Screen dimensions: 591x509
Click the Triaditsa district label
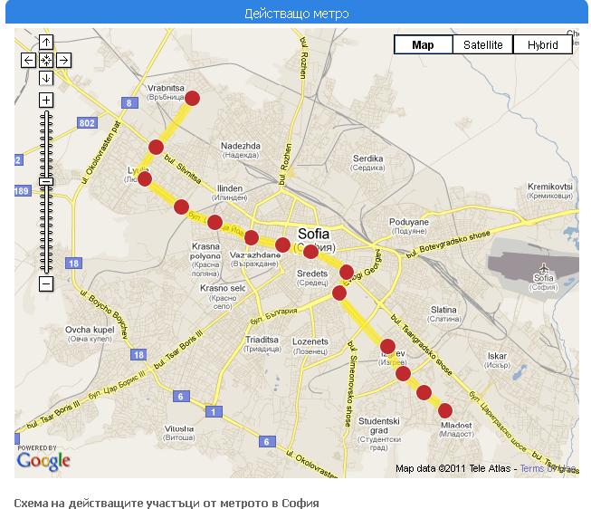(262, 344)
